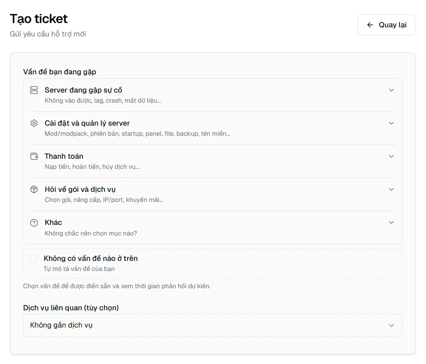Click the hint 'Chọn vấn đề để được điền sẵn...'
Image resolution: width=426 pixels, height=364 pixels.
117,286
